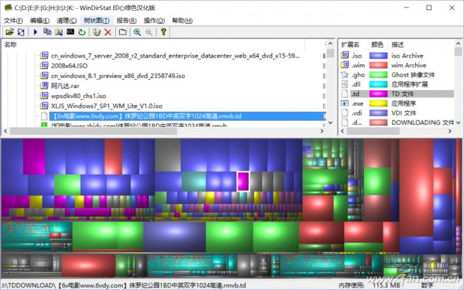This screenshot has width=464, height=290.
Task: Select XLJS_Windows7_SP1_WM_Lite_V1.0.iso row
Action: (x=106, y=106)
